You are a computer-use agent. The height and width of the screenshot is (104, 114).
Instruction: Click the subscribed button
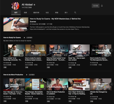click(x=96, y=6)
